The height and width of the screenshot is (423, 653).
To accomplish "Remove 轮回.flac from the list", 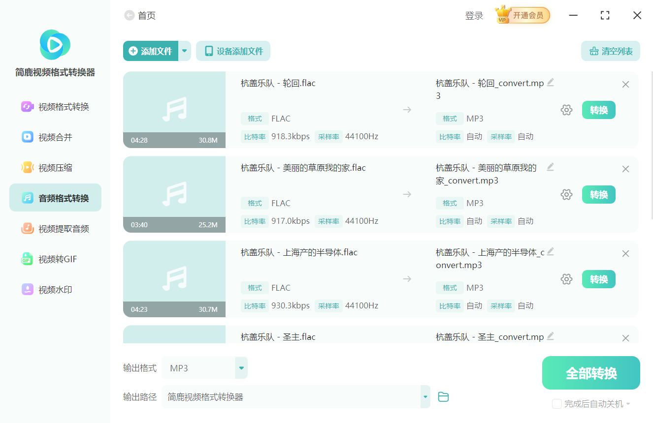I will coord(625,85).
